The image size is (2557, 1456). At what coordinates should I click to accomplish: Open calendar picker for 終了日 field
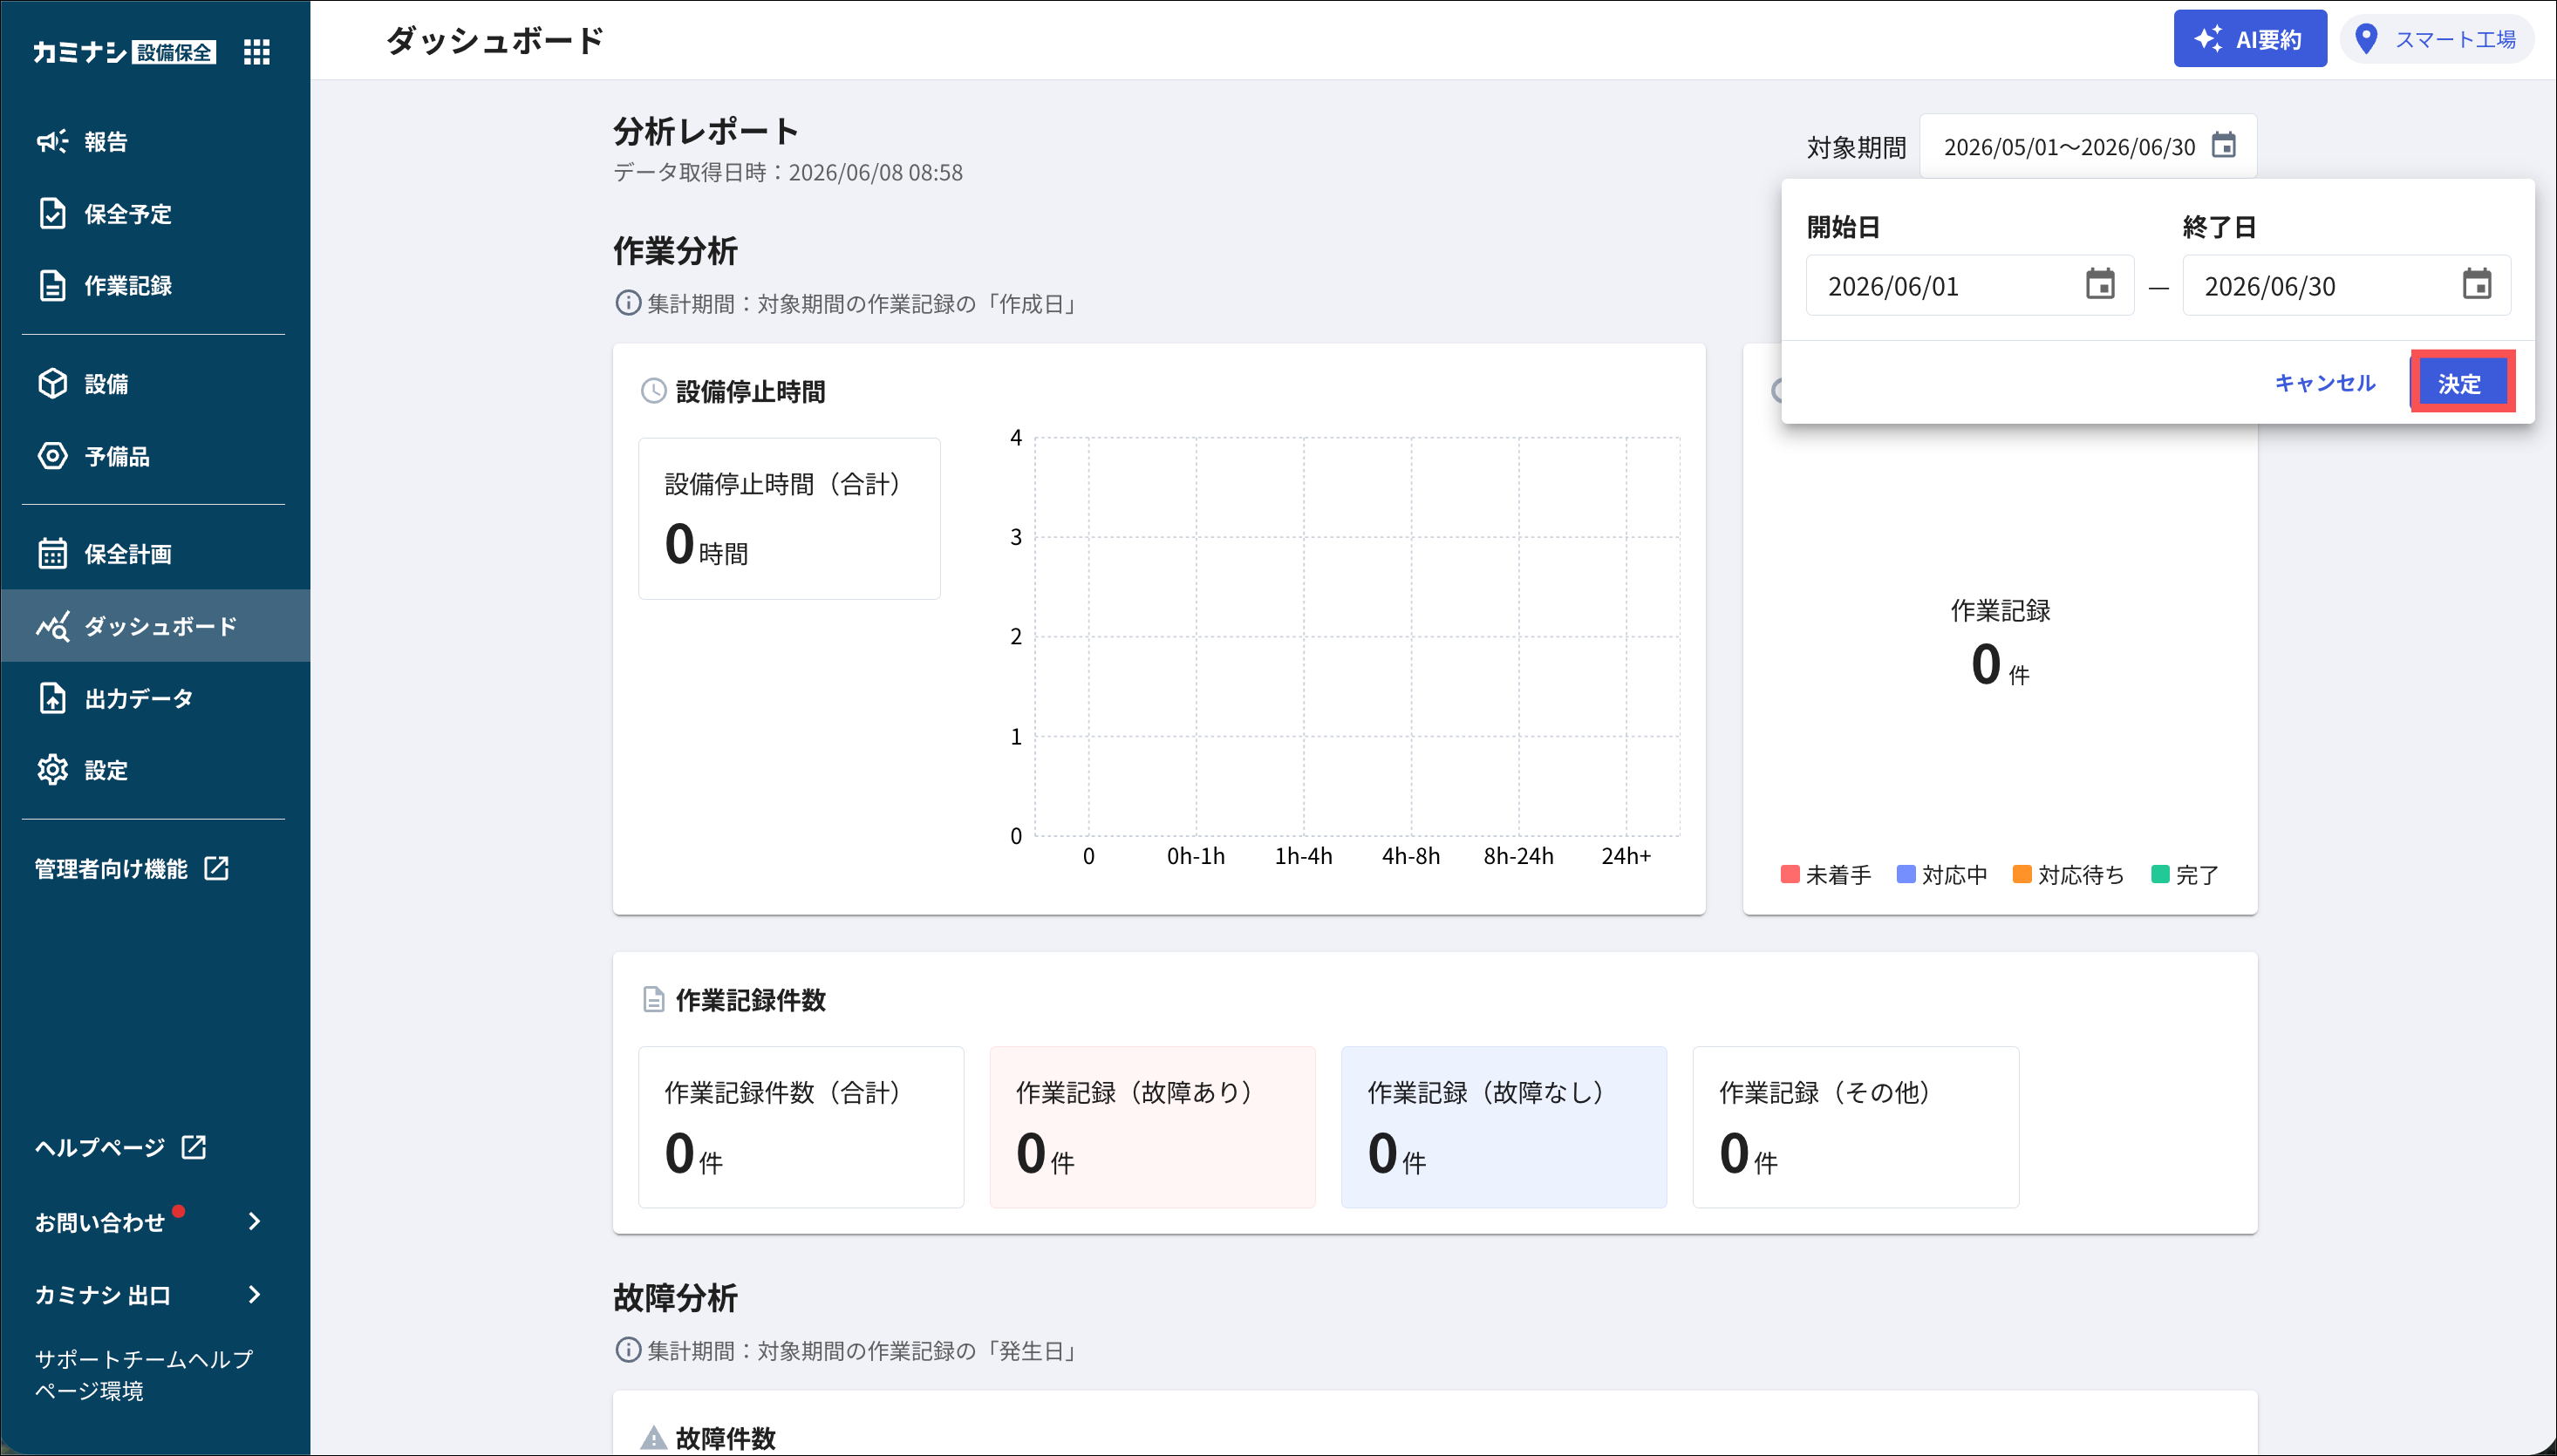2476,285
